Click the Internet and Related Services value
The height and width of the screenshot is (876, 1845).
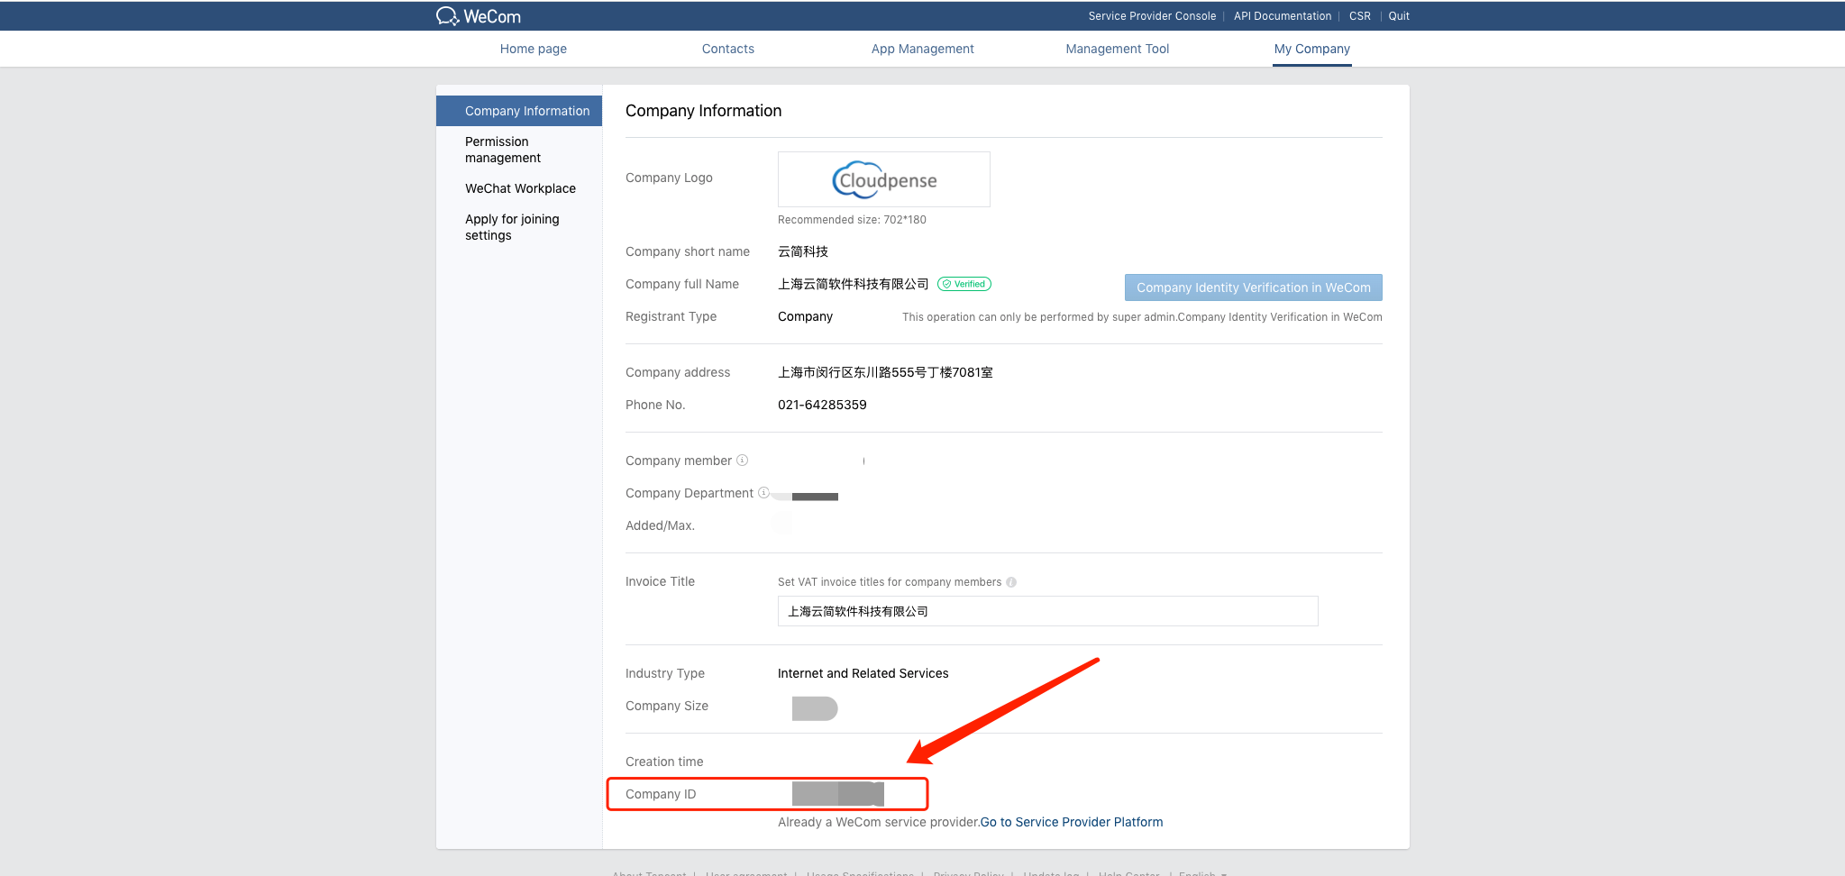point(863,673)
